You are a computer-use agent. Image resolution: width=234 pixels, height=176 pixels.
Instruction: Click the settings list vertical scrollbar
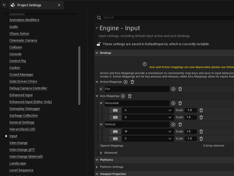click(x=79, y=76)
